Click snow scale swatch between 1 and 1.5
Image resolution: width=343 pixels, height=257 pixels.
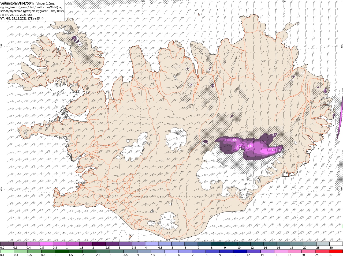(73, 244)
